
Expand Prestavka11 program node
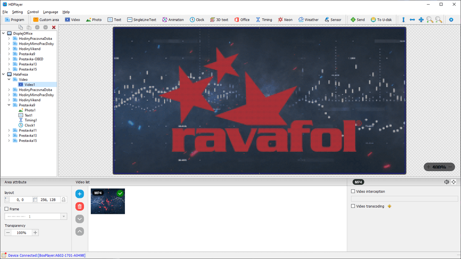coord(9,131)
